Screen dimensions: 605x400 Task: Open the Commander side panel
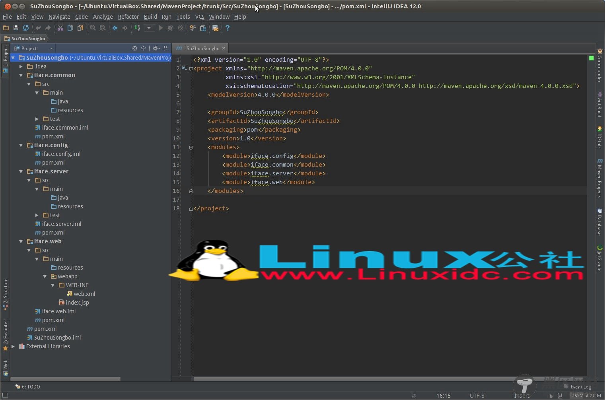(x=599, y=66)
